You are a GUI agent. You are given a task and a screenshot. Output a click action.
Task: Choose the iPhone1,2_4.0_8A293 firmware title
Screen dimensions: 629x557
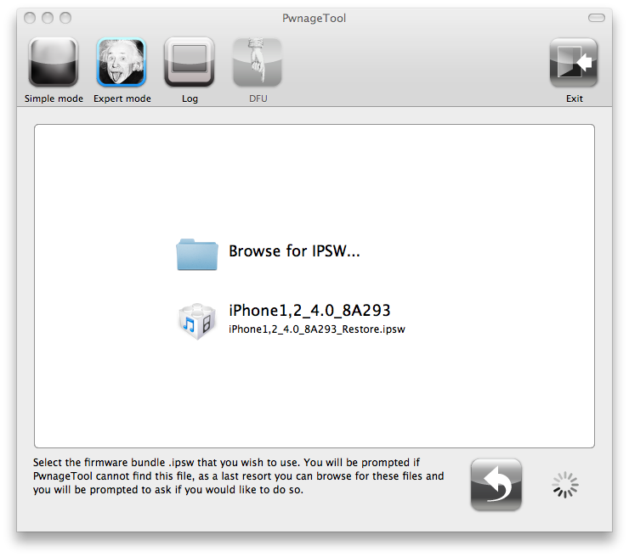click(x=309, y=311)
